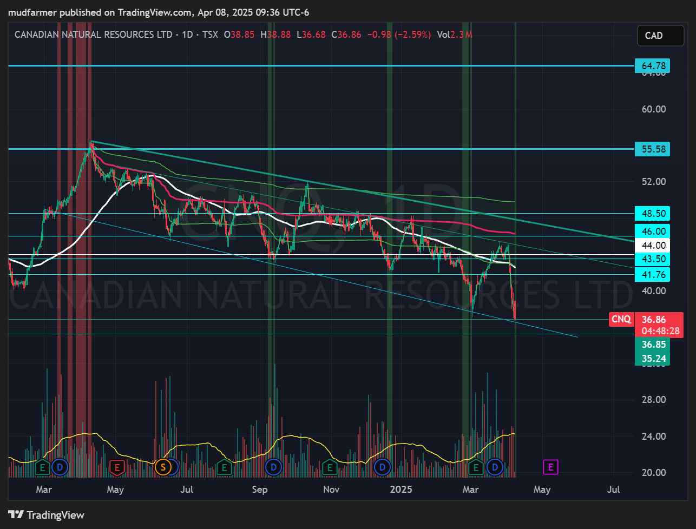Click the change value −0.98 (−2.59%)

coord(399,35)
